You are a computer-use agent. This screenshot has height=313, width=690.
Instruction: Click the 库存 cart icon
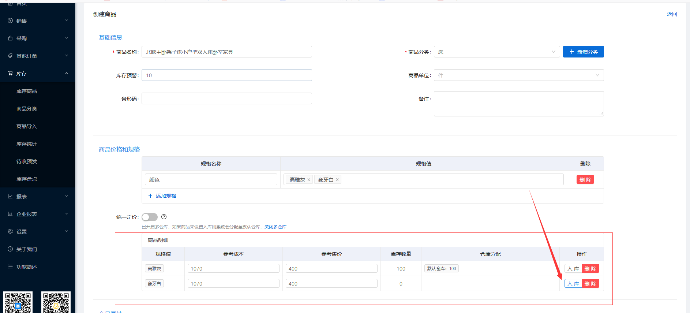click(10, 74)
